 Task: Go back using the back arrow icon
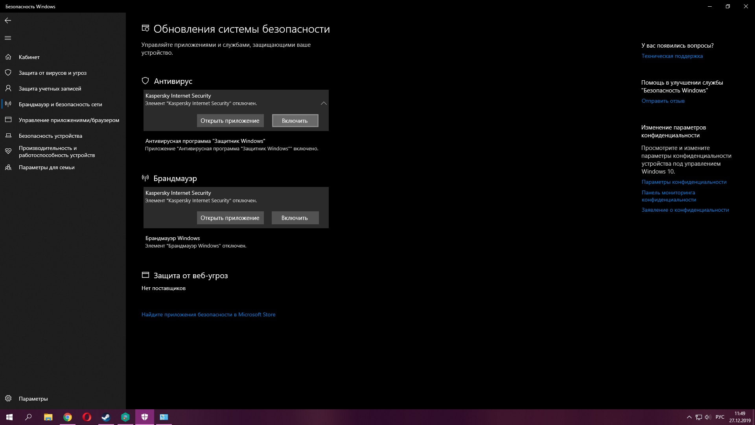click(x=8, y=20)
